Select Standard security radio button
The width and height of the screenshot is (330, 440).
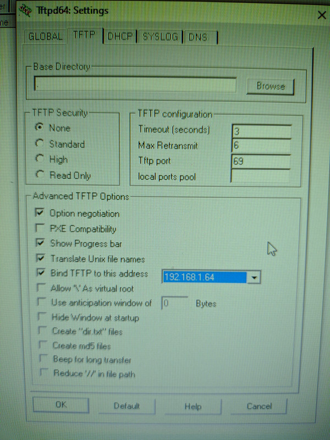click(x=40, y=144)
